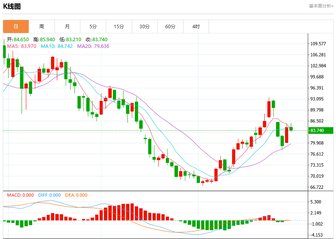
Task: Click the K线图 chart title
Action: point(12,6)
